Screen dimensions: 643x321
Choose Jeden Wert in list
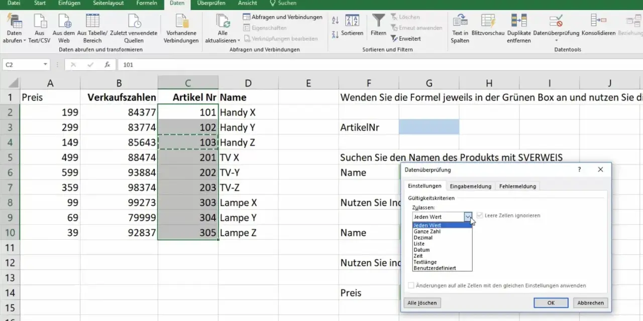(x=442, y=225)
